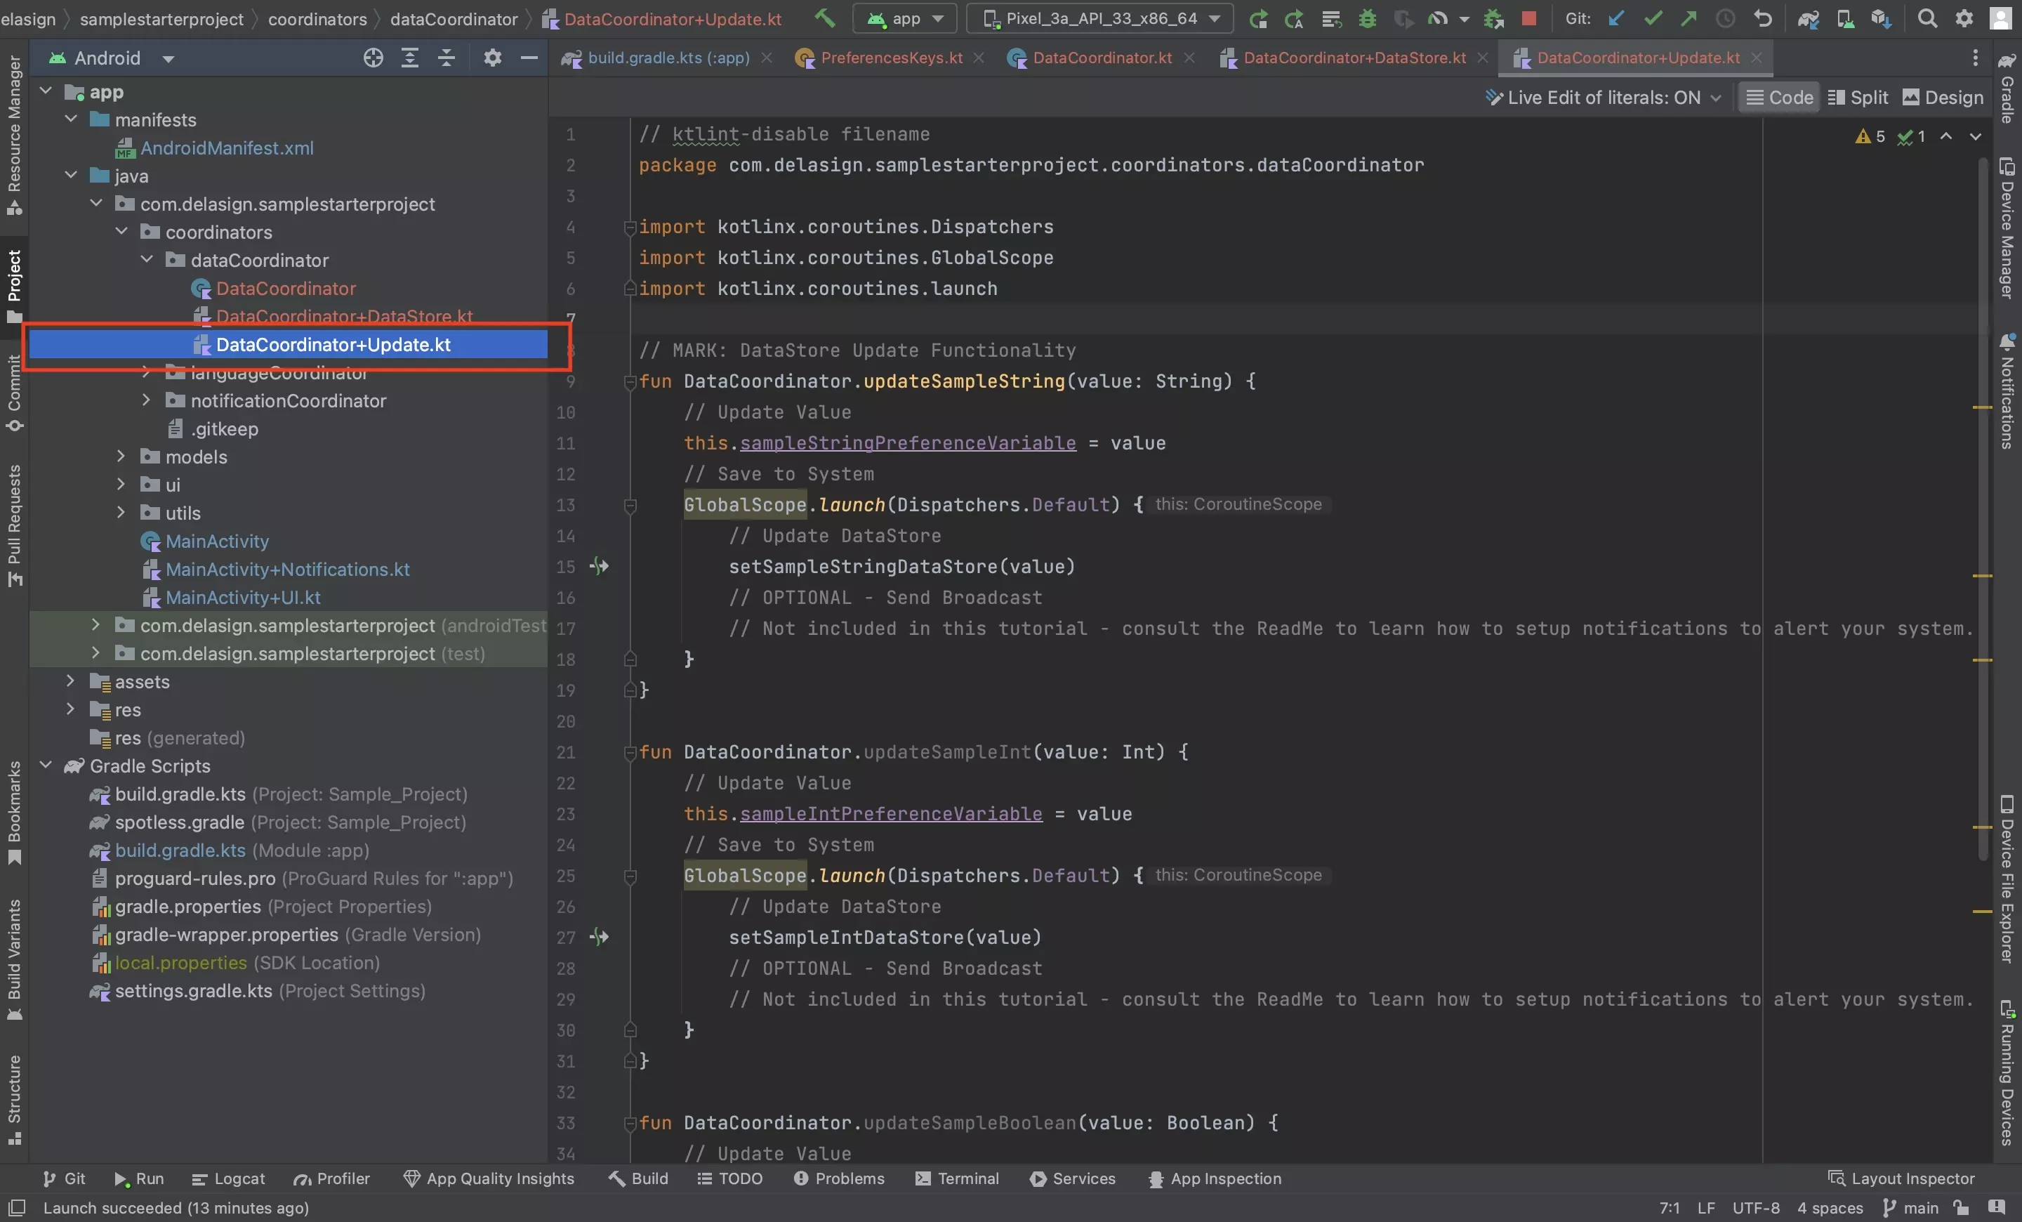Click the warnings count indicator
2022x1222 pixels.
click(x=1870, y=136)
